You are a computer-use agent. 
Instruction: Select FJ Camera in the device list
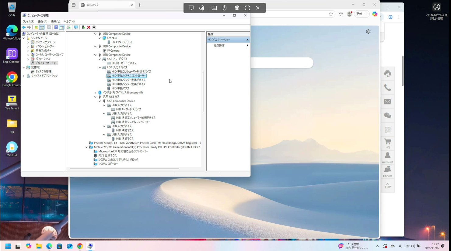[x=113, y=51]
